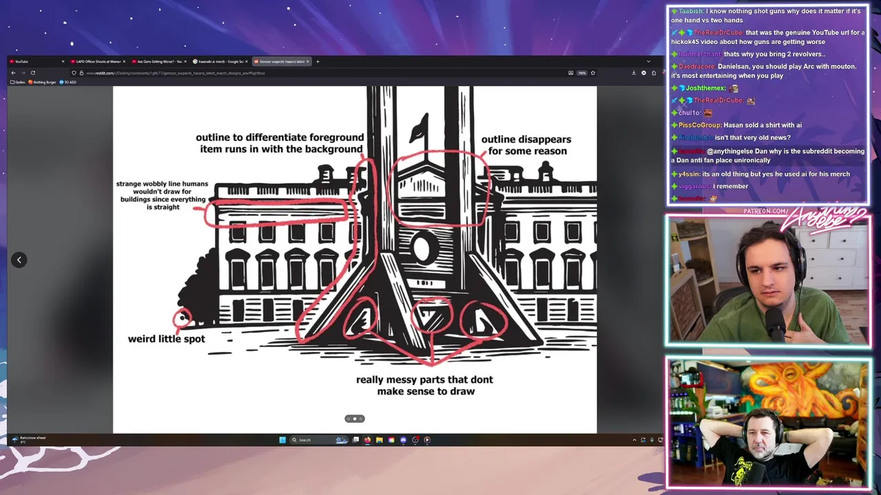Click Joshthemex's chat username

(705, 88)
